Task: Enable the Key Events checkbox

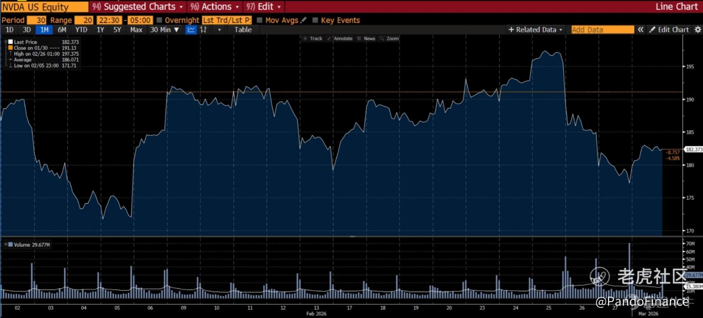Action: [x=315, y=20]
